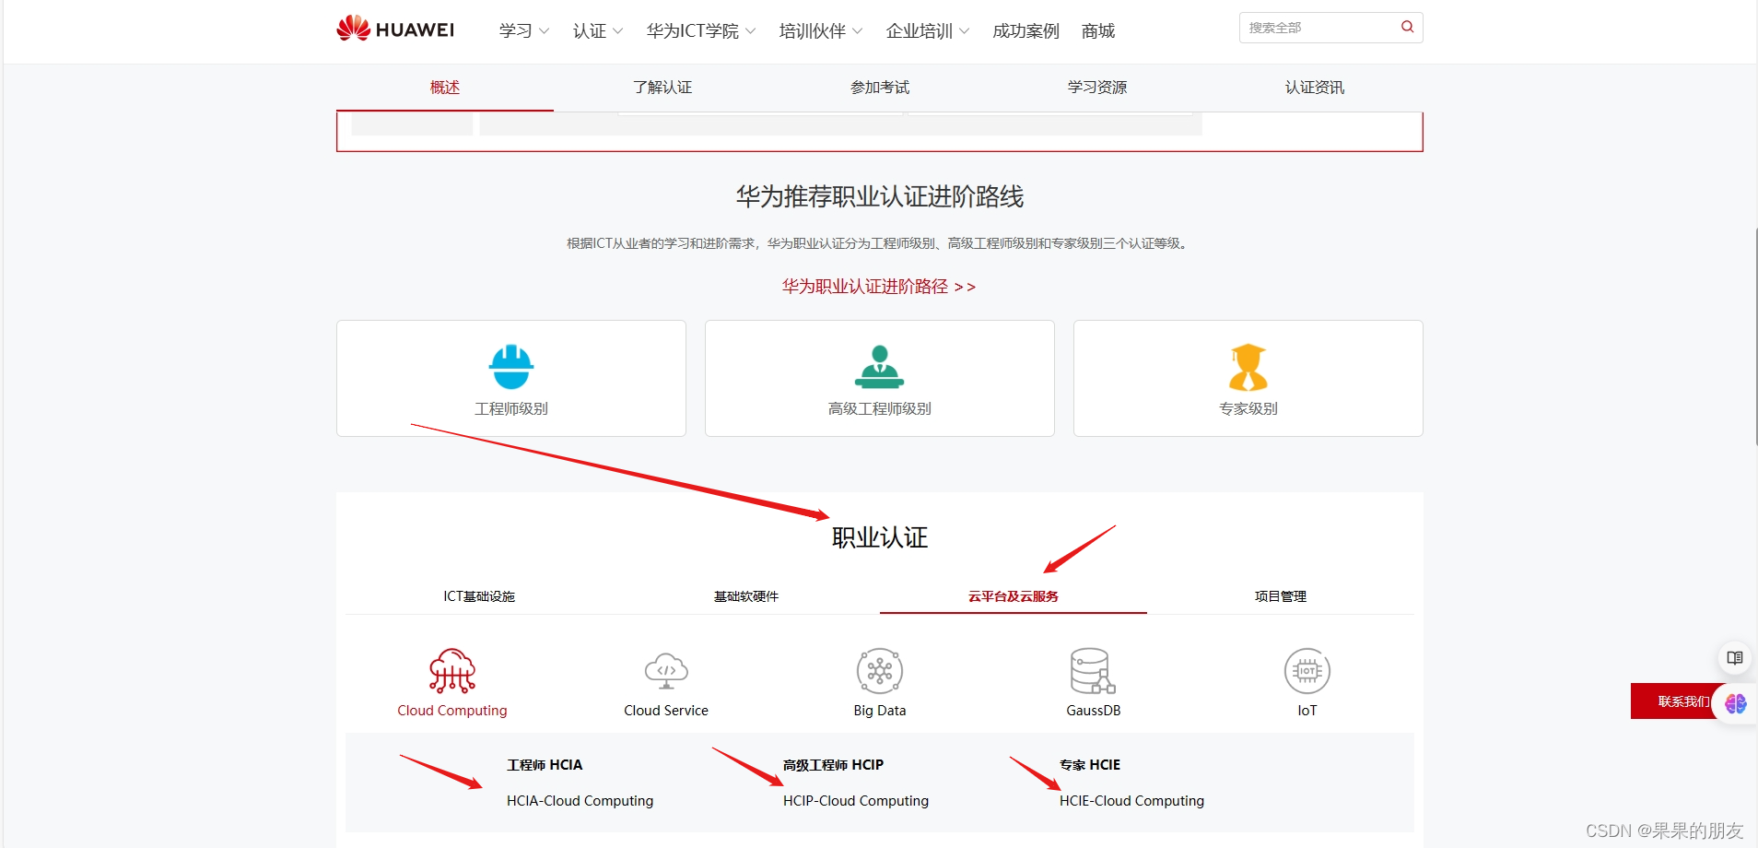Select the IoT chip icon
Image resolution: width=1758 pixels, height=848 pixels.
[x=1307, y=670]
